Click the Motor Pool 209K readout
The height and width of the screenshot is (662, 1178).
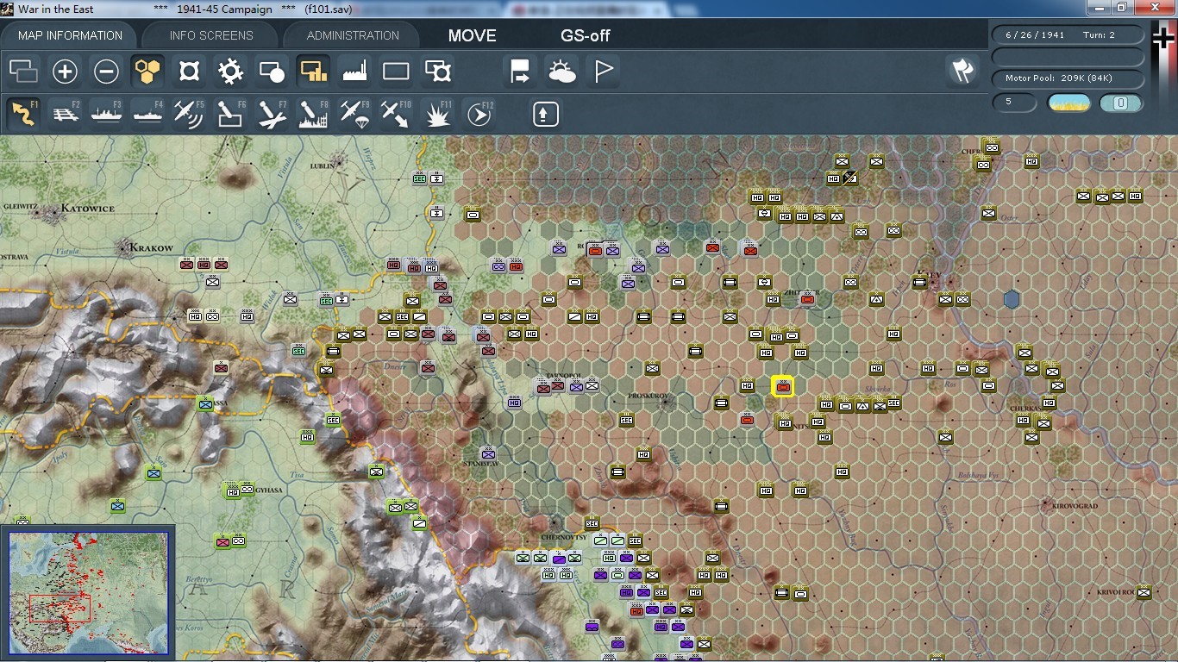point(1068,78)
